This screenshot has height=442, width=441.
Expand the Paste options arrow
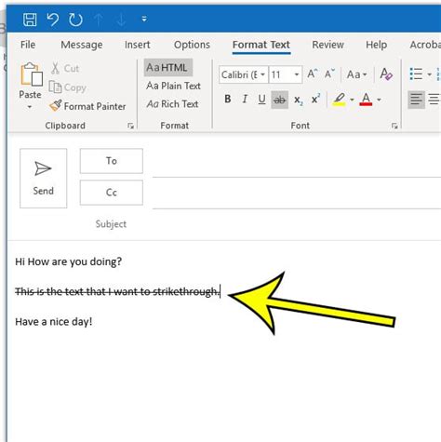(30, 107)
